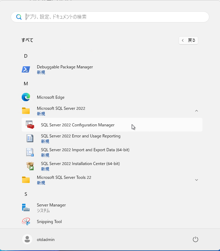Click the Microsoft SQL Server 2022 folder icon

[x=26, y=111]
